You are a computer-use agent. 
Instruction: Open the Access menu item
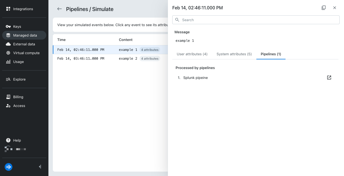(x=24, y=106)
